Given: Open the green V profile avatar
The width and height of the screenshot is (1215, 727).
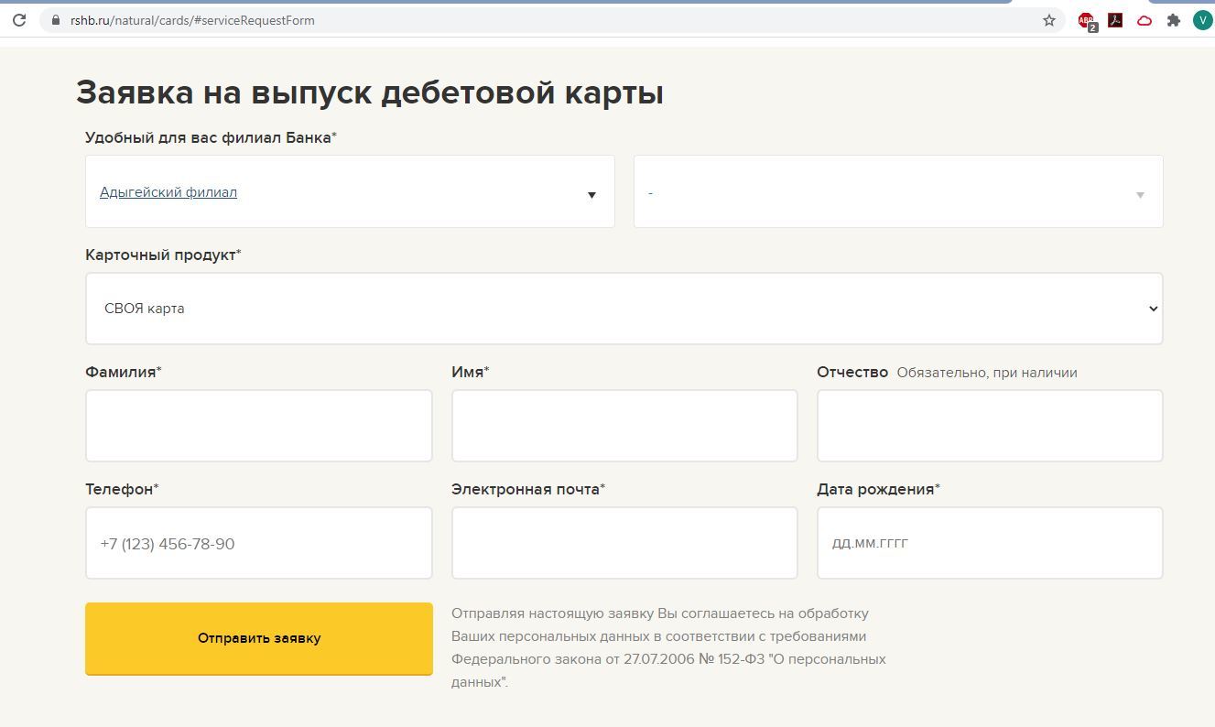Looking at the screenshot, I should pos(1202,20).
